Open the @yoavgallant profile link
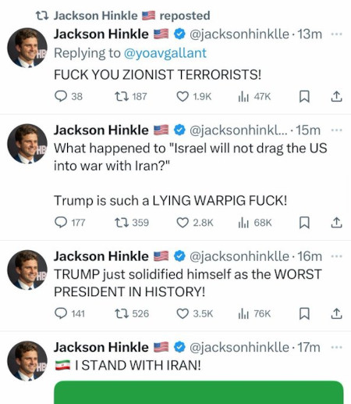Viewport: 351px width, 404px height. click(165, 53)
